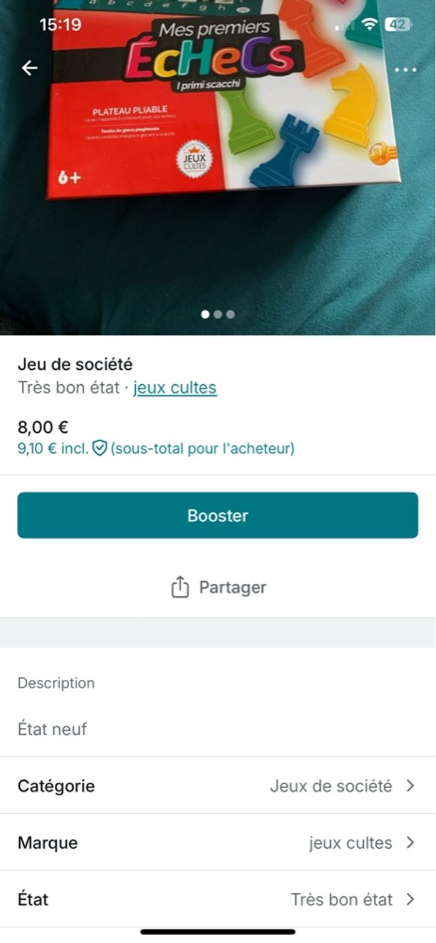Tap the back arrow icon

coord(29,68)
